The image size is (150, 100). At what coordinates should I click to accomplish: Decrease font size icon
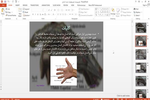coord(52,10)
